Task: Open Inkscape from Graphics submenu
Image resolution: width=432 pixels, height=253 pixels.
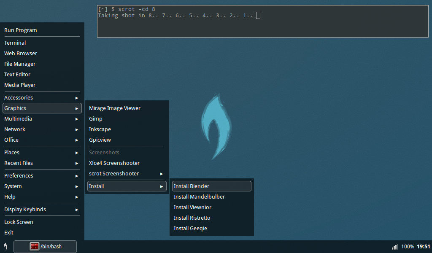Action: [127, 129]
